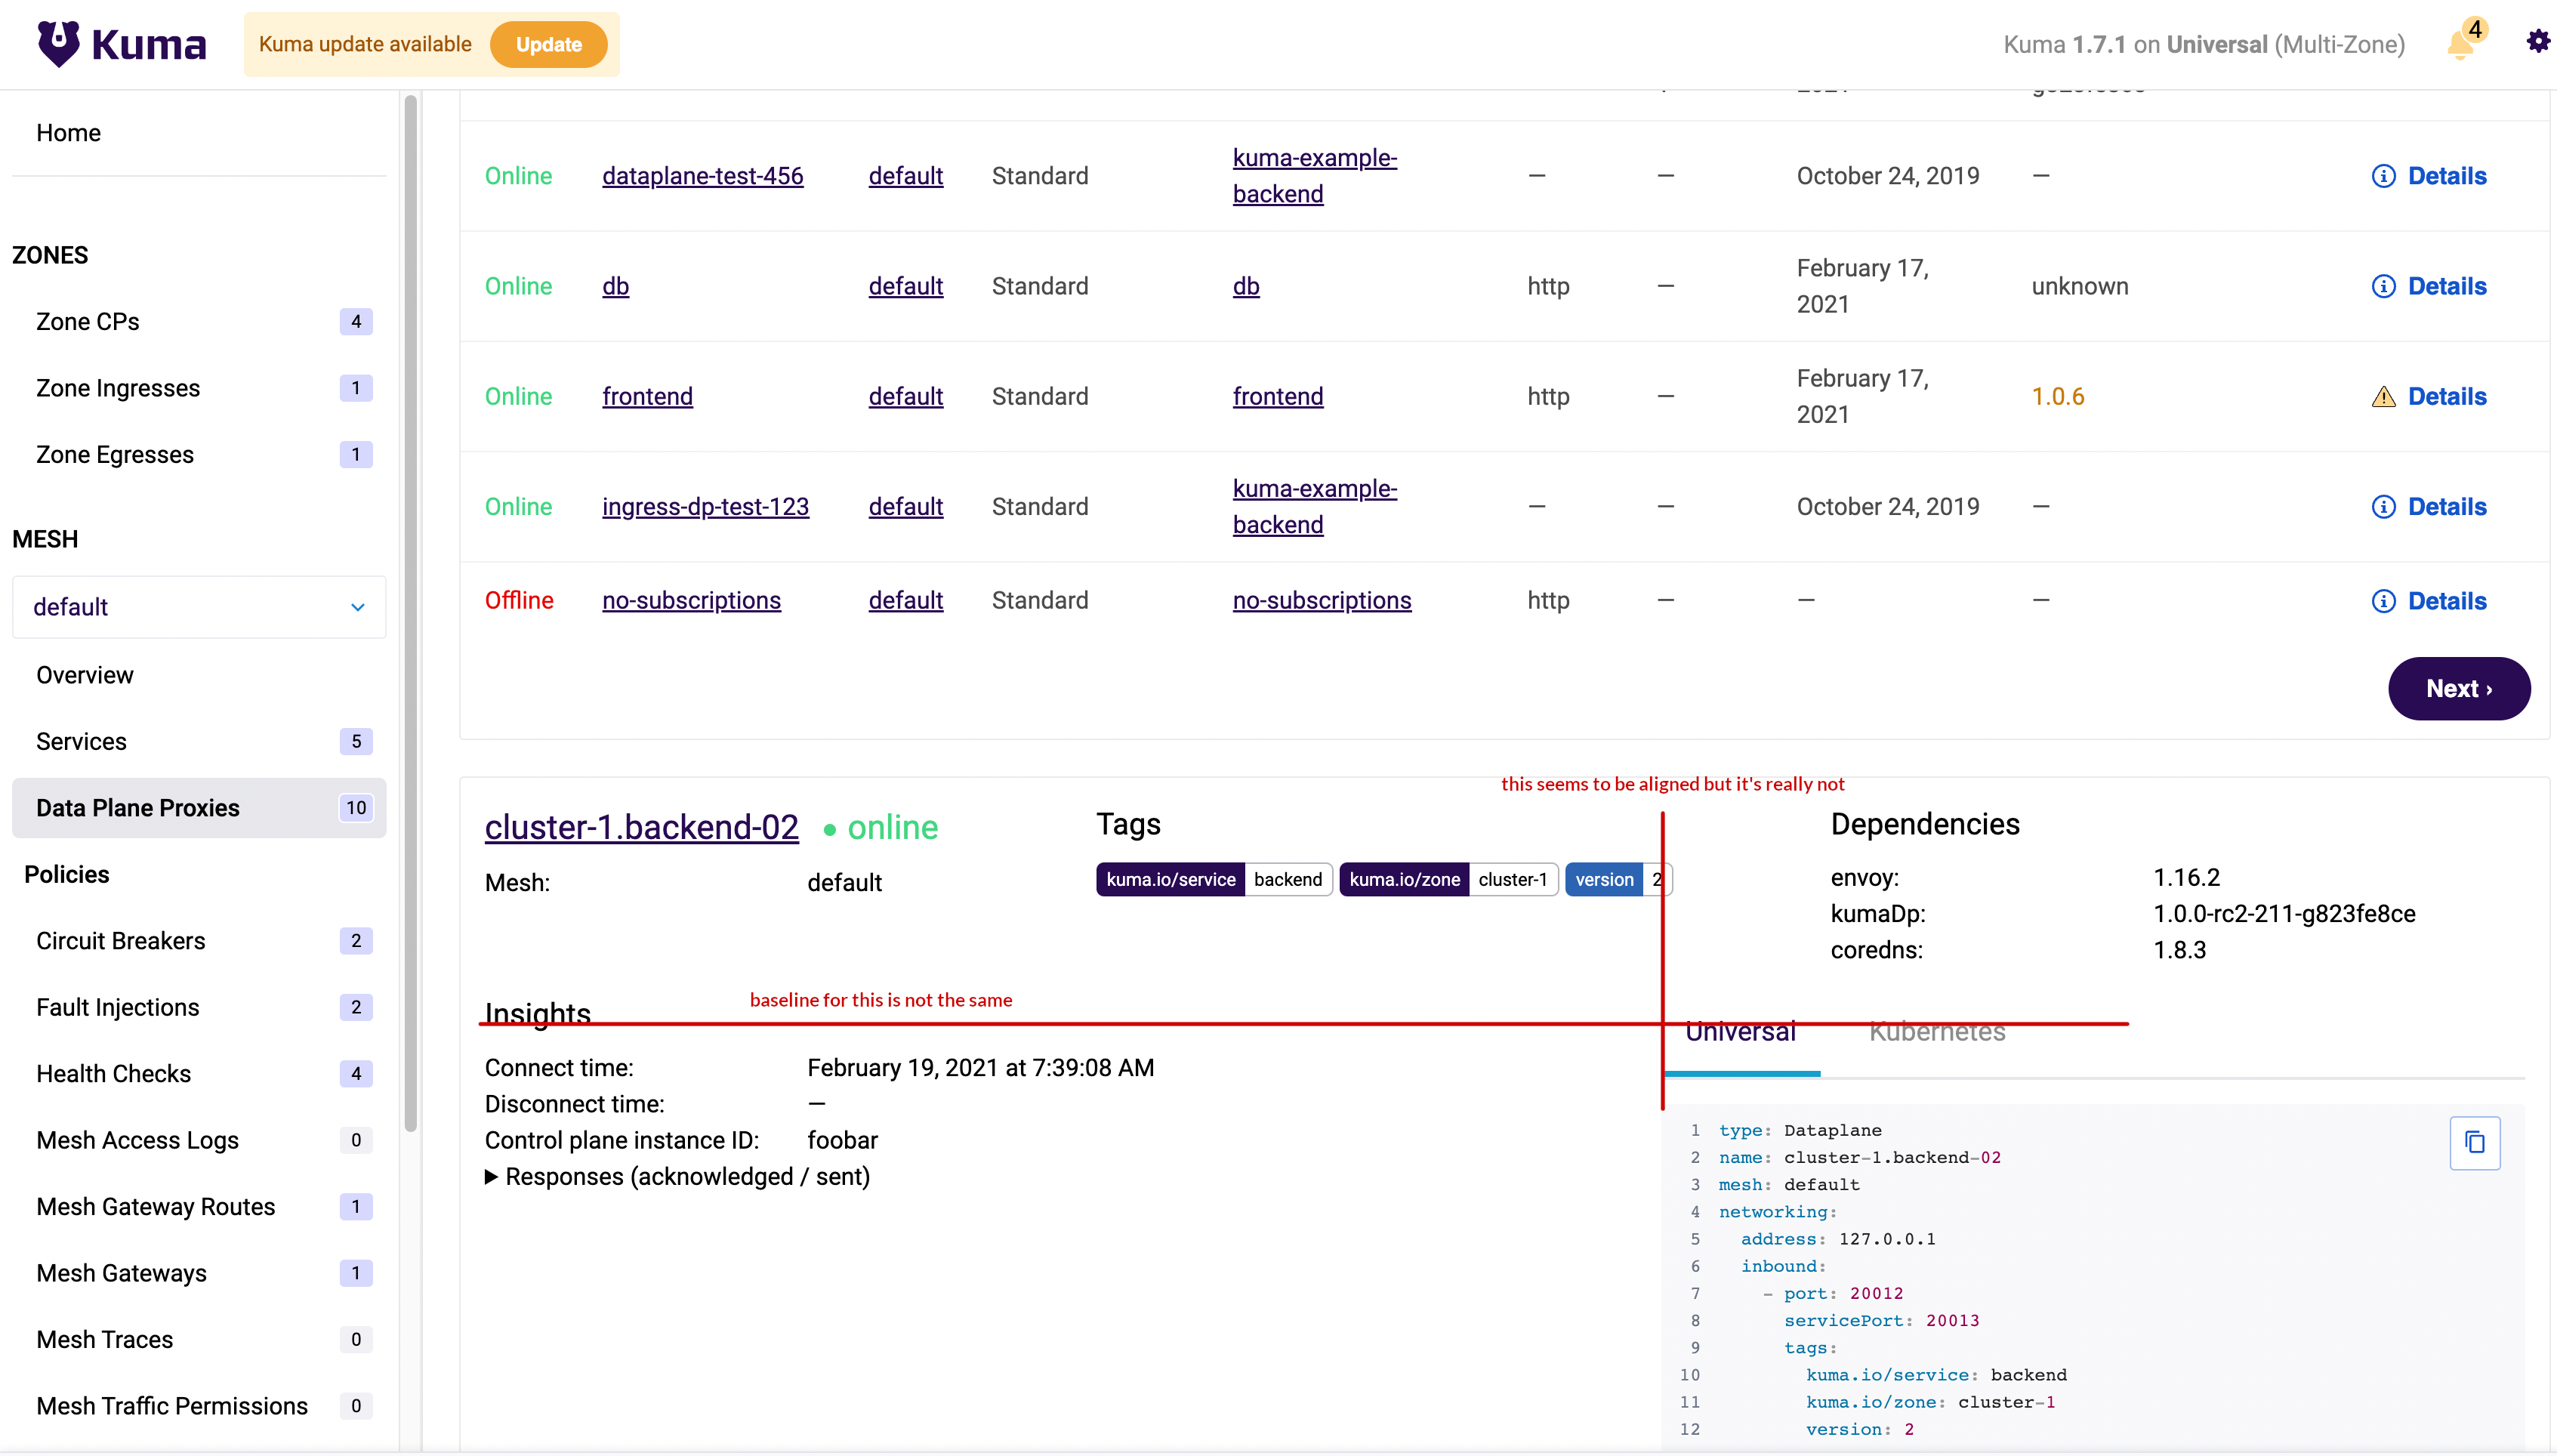Open Zone Ingresses from the sidebar
Viewport: 2557px width, 1456px height.
[118, 388]
